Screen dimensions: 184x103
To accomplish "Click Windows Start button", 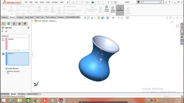I will [x=4, y=100].
